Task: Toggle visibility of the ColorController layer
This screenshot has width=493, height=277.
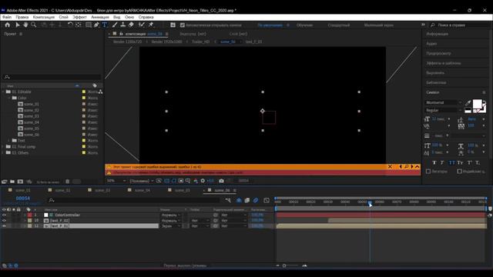Action: click(x=4, y=215)
